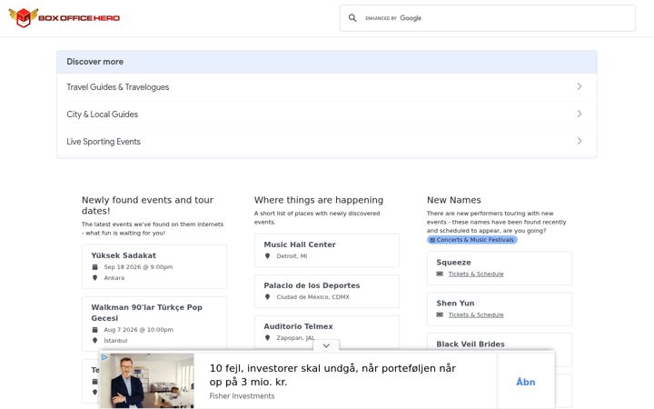Click the Discover more header
This screenshot has height=409, width=654.
pyautogui.click(x=327, y=62)
